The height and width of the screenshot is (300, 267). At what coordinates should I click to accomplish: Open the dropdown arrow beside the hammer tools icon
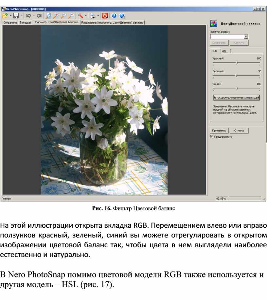tap(86, 15)
